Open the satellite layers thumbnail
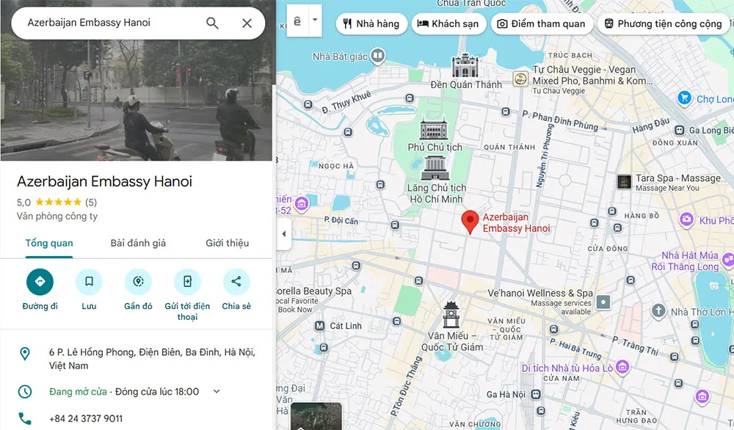The width and height of the screenshot is (734, 430). pyautogui.click(x=316, y=416)
